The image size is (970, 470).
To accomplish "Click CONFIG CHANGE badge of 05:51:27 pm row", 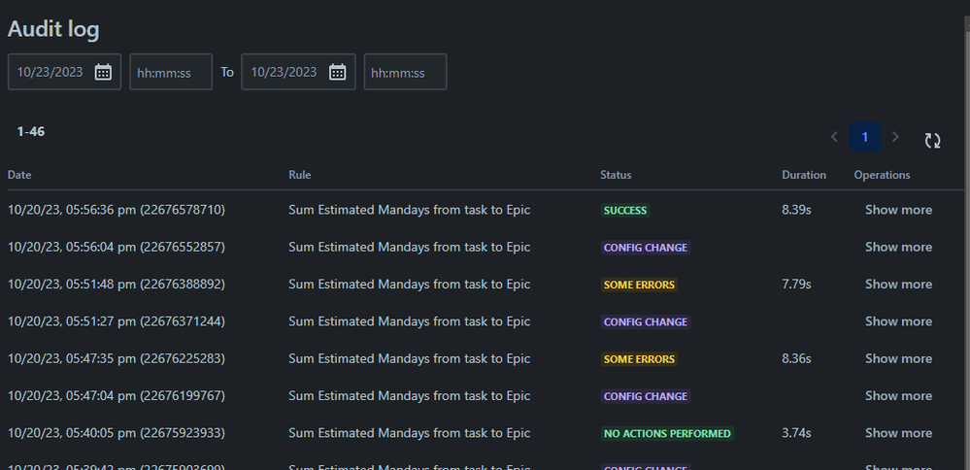I will tap(646, 321).
